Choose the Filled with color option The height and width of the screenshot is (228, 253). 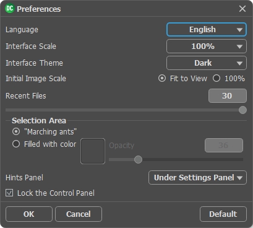tap(16, 144)
